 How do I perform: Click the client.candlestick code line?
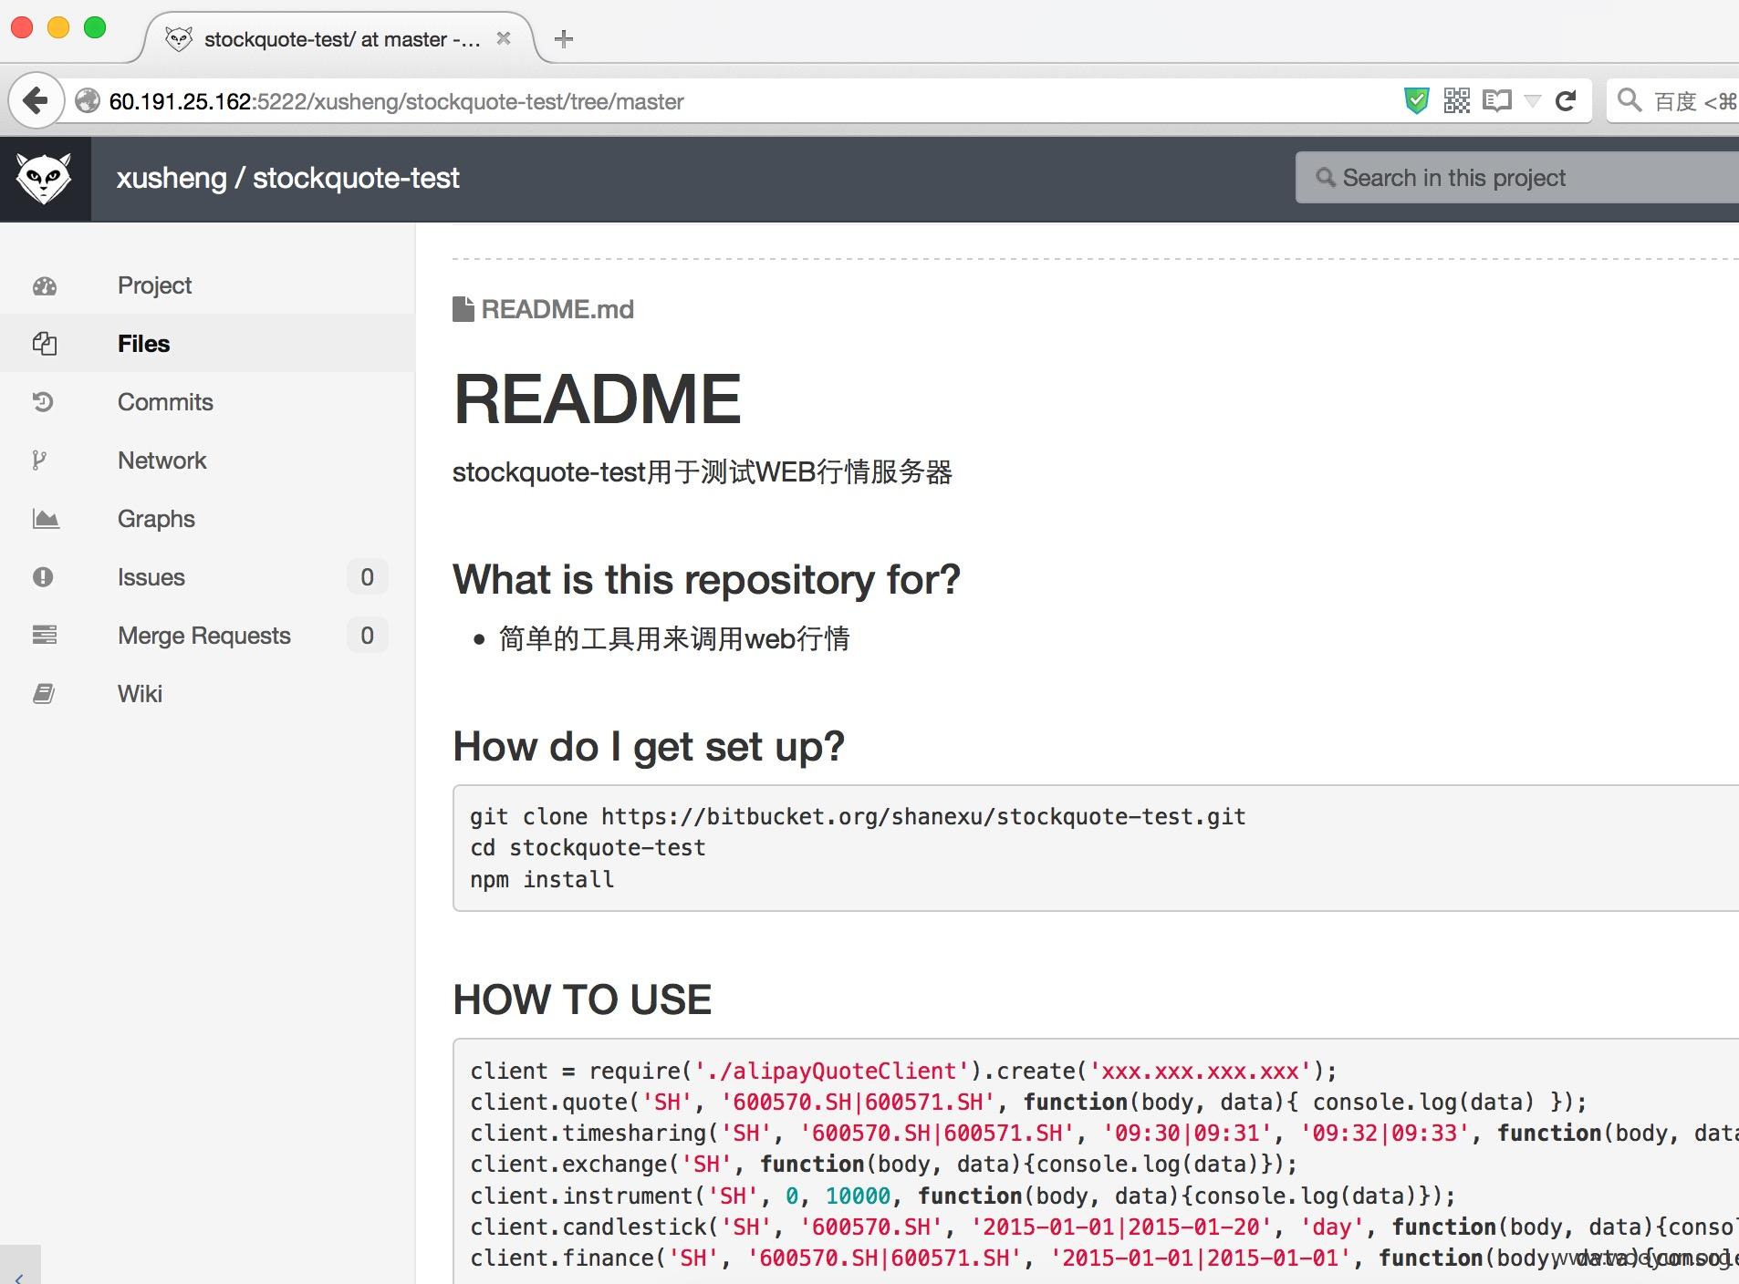click(1104, 1227)
